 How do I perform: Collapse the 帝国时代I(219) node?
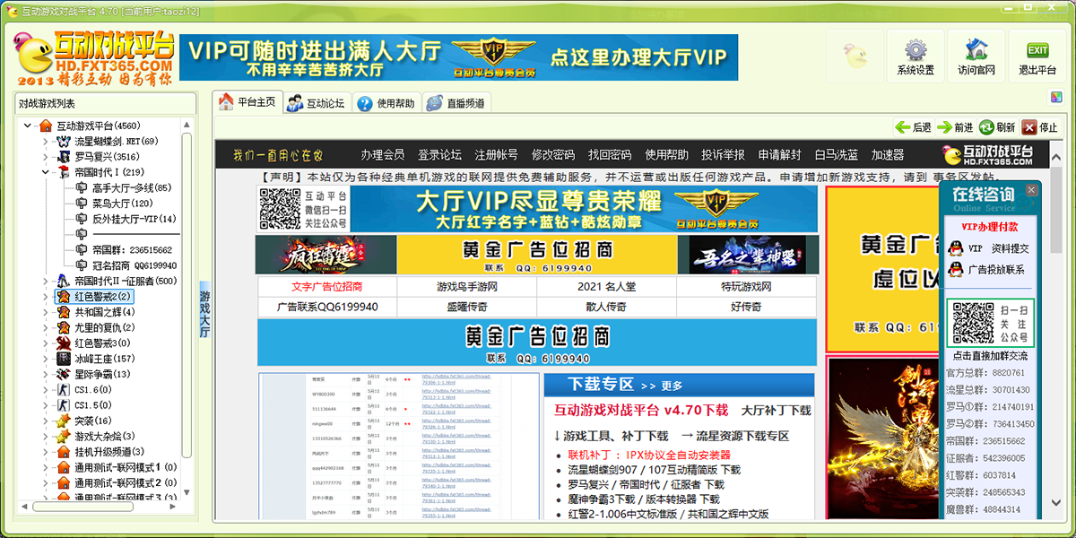tap(47, 172)
